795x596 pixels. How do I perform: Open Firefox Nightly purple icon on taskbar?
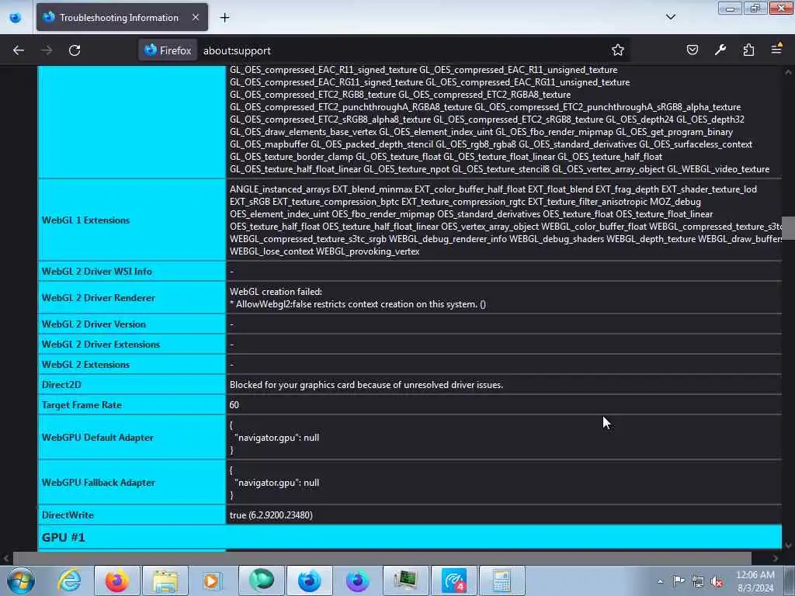[357, 580]
